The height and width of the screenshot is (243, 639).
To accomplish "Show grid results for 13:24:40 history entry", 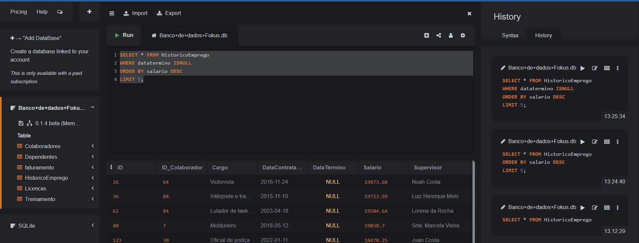I will (x=607, y=141).
